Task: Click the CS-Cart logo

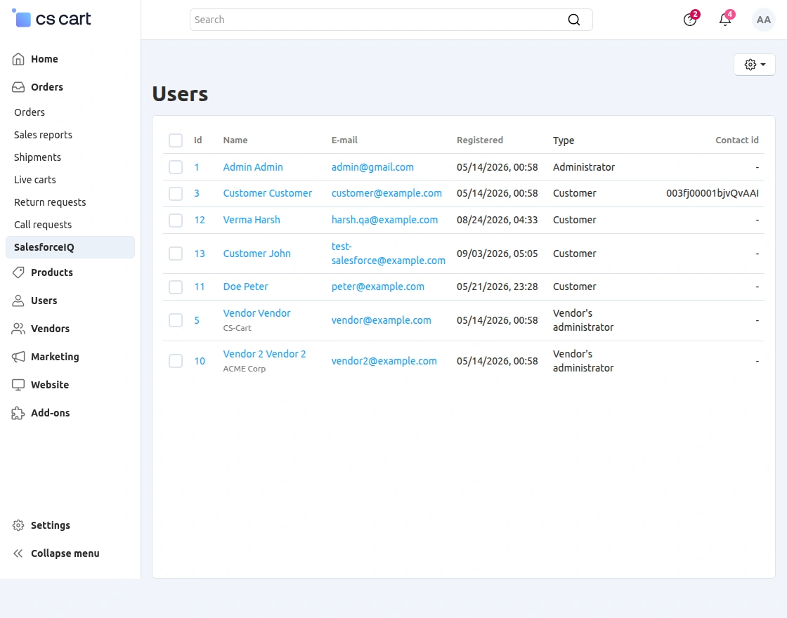Action: [x=51, y=18]
